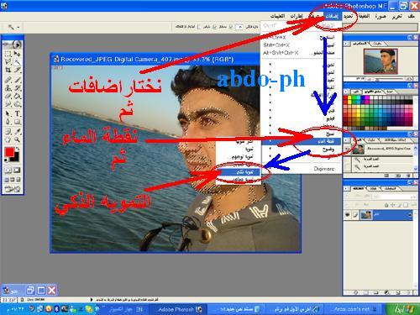Switch to Quick Mask mode
The height and width of the screenshot is (315, 420).
coord(17,170)
